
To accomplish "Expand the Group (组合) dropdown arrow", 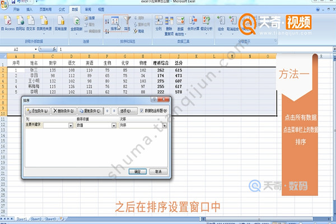I will 221,34.
